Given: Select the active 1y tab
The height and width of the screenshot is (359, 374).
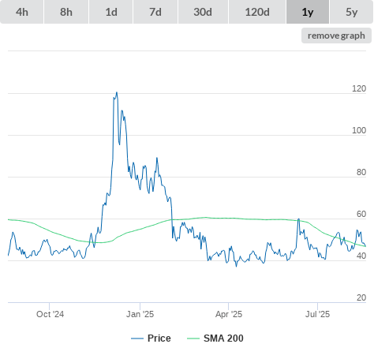Looking at the screenshot, I should click(308, 12).
